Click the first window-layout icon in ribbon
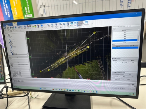This screenshot has height=109, width=146. pos(72,23)
